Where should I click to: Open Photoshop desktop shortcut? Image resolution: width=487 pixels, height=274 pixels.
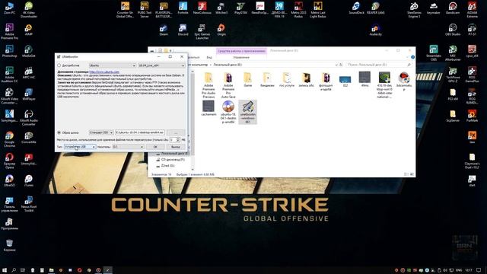(x=9, y=51)
